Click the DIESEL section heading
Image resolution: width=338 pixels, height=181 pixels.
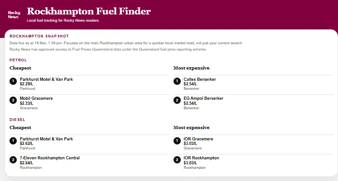coord(17,120)
